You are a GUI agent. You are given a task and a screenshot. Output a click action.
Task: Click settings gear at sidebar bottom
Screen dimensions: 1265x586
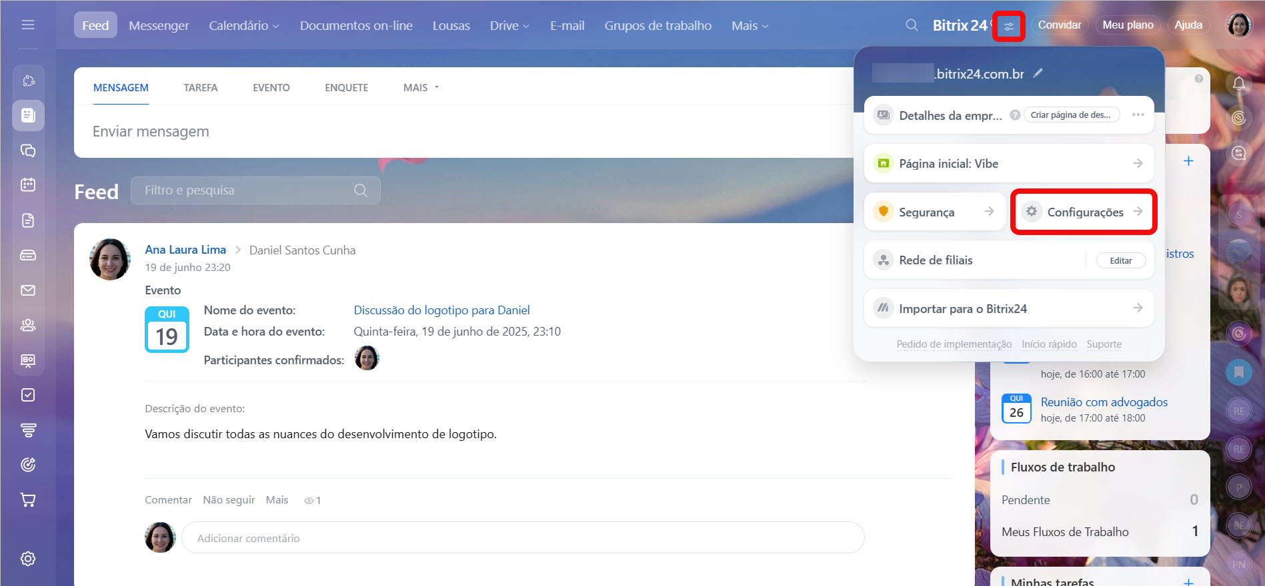28,559
